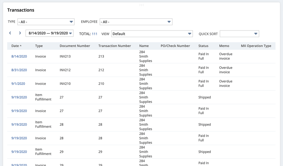Viewport: 283px width, 166px height.
Task: Click the MX Operation Type column header
Action: click(256, 46)
